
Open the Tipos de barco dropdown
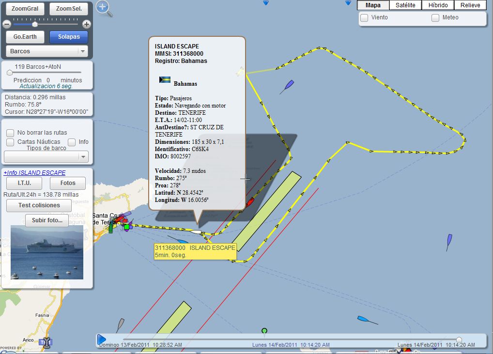click(x=46, y=156)
